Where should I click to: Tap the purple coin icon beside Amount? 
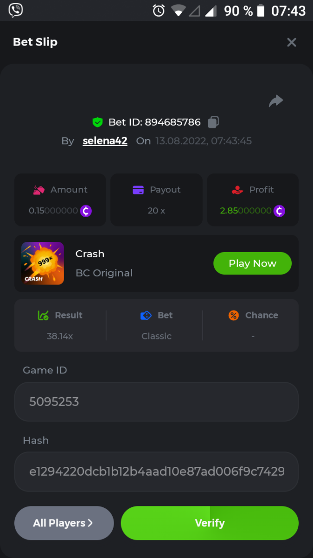click(x=86, y=211)
